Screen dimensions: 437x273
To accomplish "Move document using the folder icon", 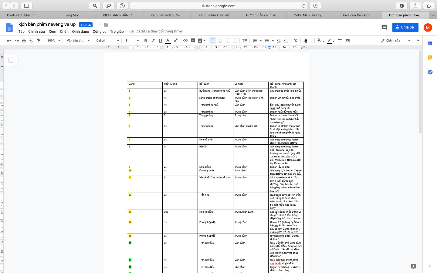I will pos(106,25).
